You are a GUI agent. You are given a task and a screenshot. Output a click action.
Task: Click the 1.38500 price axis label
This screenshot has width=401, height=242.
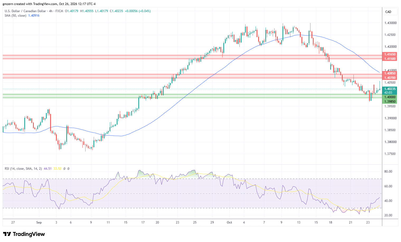point(390,130)
